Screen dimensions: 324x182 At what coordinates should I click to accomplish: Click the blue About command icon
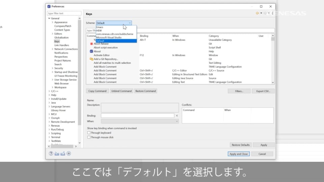tap(91, 51)
